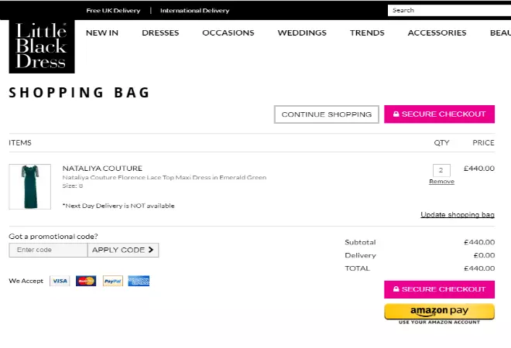
Task: Open the New In menu
Action: pos(101,33)
